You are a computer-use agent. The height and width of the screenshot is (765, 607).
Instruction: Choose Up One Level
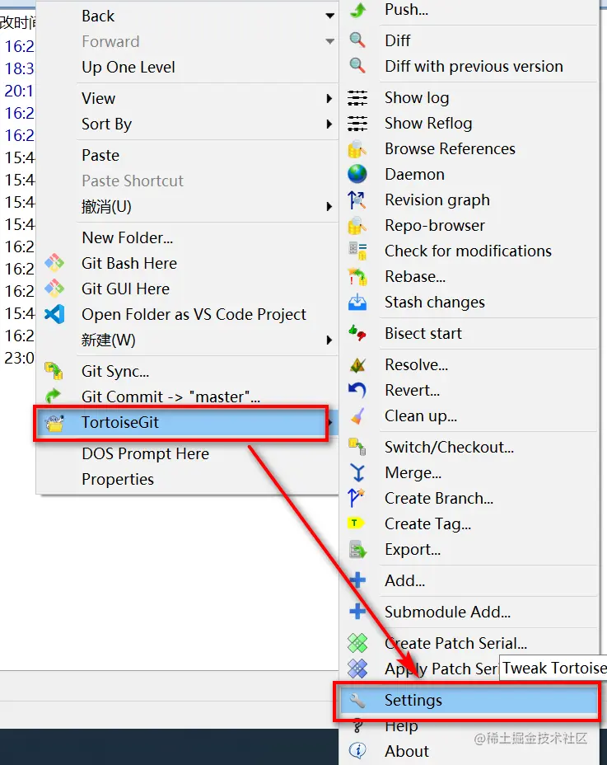128,67
